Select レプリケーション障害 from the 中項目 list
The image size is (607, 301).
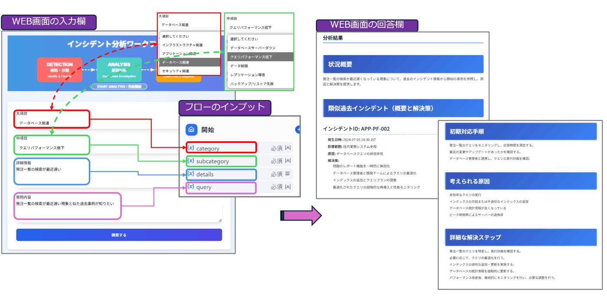point(260,75)
